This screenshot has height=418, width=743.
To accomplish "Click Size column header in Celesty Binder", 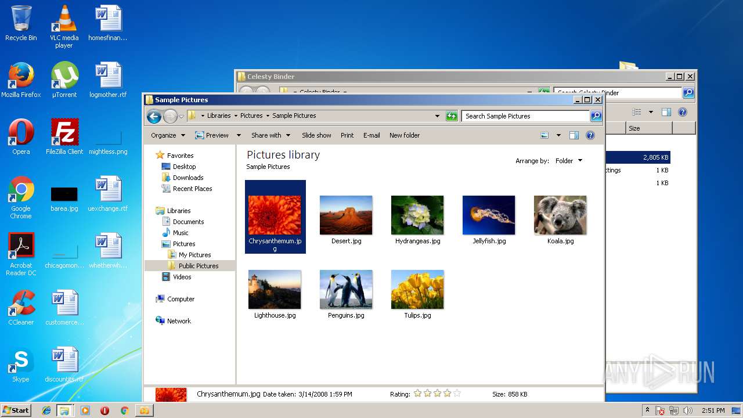I will [x=649, y=128].
